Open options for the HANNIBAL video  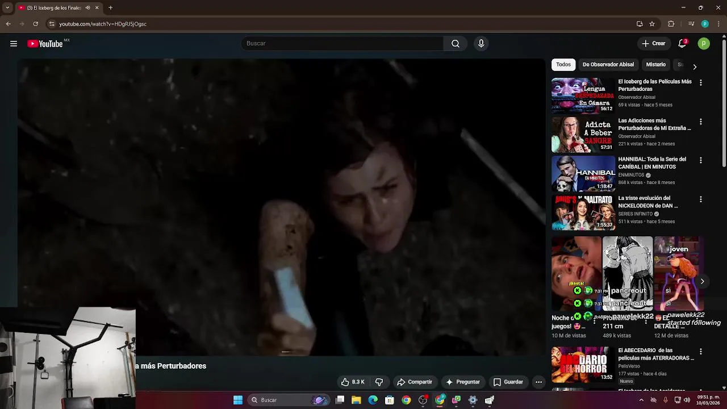point(700,161)
